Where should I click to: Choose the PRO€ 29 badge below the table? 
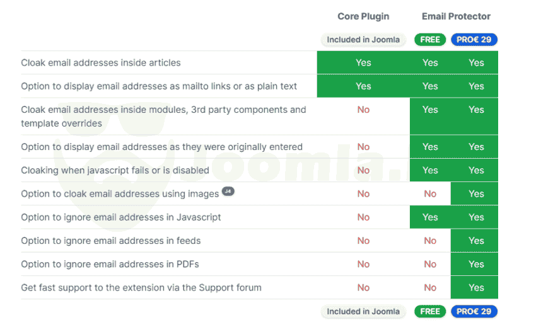point(474,311)
